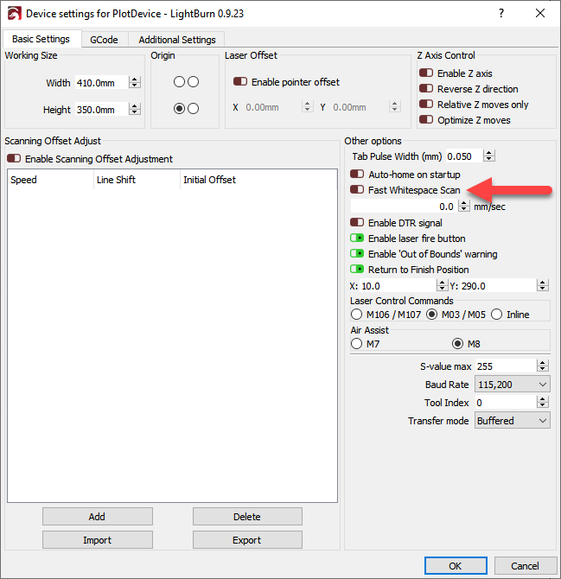The width and height of the screenshot is (561, 579).
Task: Click the question mark help button
Action: [x=500, y=13]
